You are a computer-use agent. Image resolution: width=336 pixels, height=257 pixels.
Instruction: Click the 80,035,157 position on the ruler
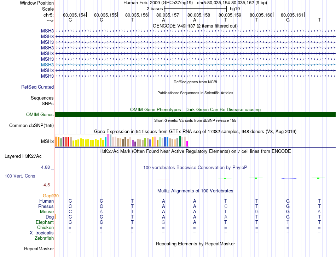[x=168, y=15]
